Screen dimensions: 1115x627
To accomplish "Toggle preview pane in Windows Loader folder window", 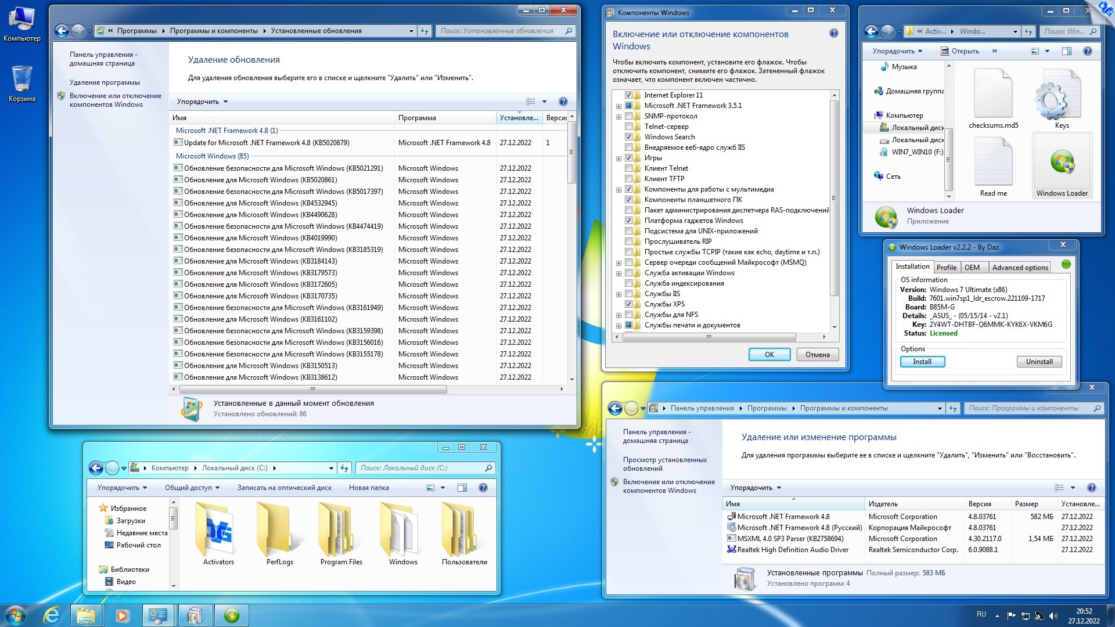I will coord(1067,51).
